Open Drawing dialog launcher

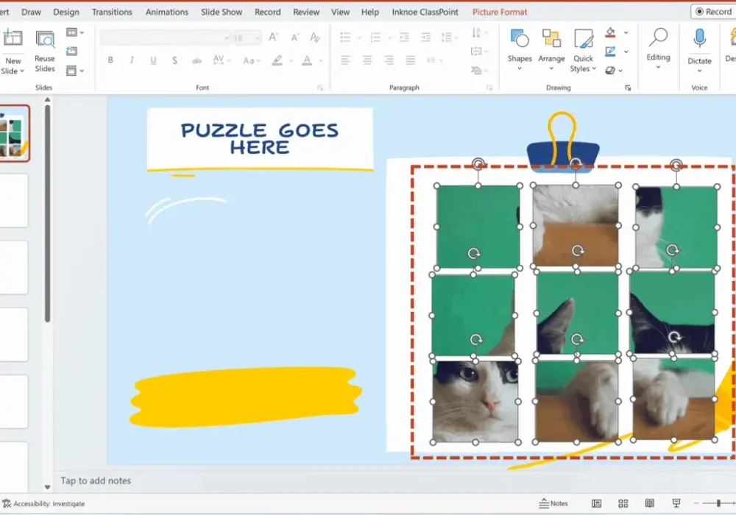tap(628, 88)
